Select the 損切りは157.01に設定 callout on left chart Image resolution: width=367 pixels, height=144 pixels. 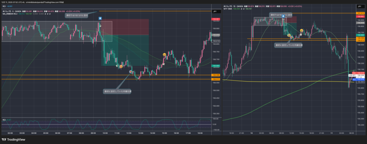pos(77,16)
